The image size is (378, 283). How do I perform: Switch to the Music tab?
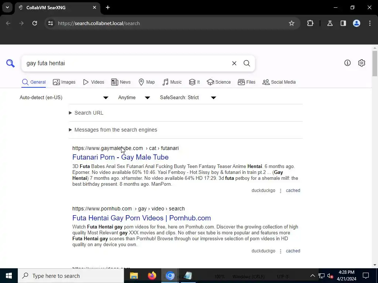click(172, 82)
